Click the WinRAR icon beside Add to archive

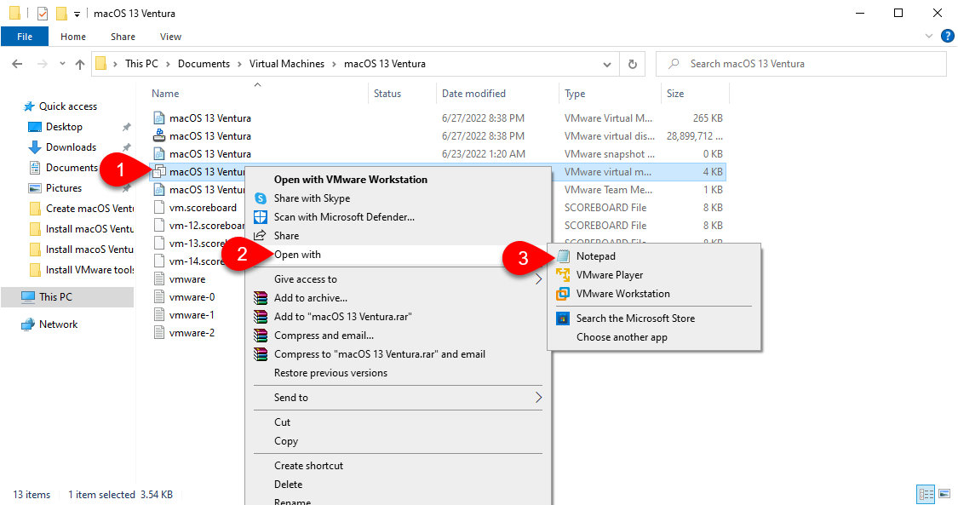click(x=261, y=298)
